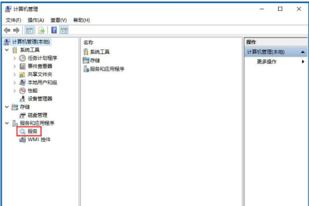Select 服务和应用程序 label in left tree

point(37,123)
